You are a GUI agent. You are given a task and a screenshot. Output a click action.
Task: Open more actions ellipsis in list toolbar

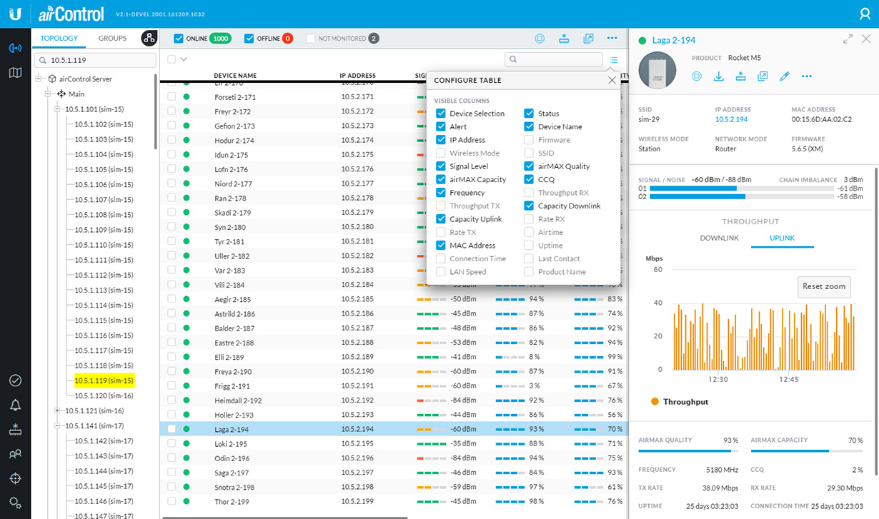coord(612,39)
